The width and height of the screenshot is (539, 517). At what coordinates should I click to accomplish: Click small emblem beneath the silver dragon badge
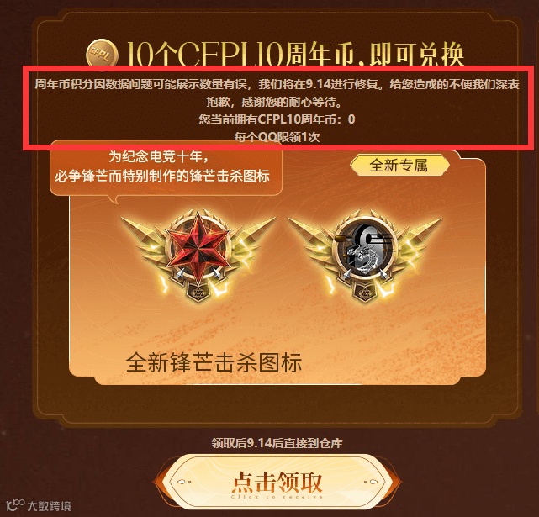pyautogui.click(x=365, y=293)
